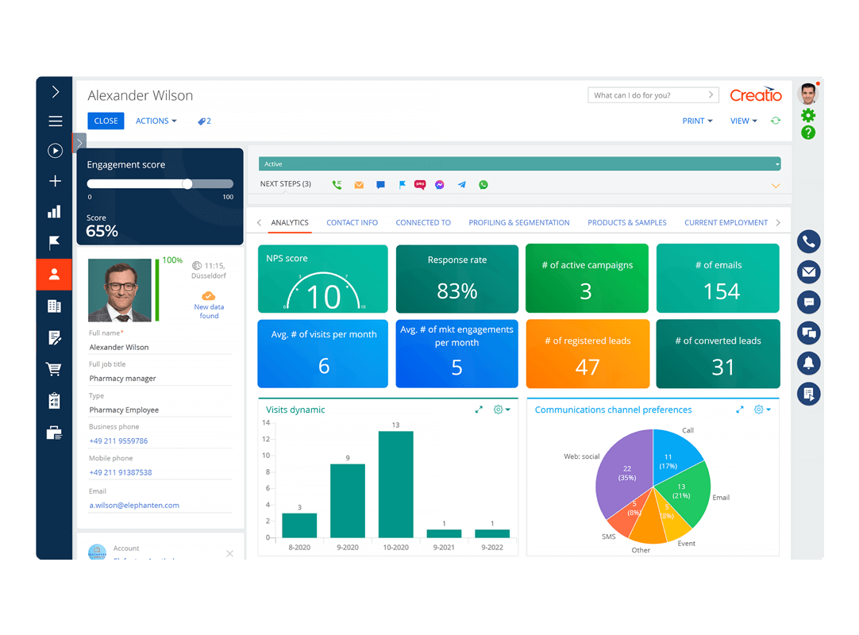This screenshot has height=635, width=859.
Task: Open the phone panel on right side
Action: click(x=809, y=241)
